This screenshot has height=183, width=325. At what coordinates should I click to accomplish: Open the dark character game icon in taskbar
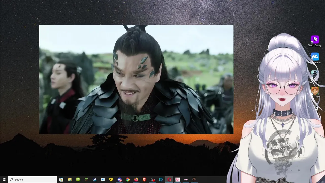194,180
